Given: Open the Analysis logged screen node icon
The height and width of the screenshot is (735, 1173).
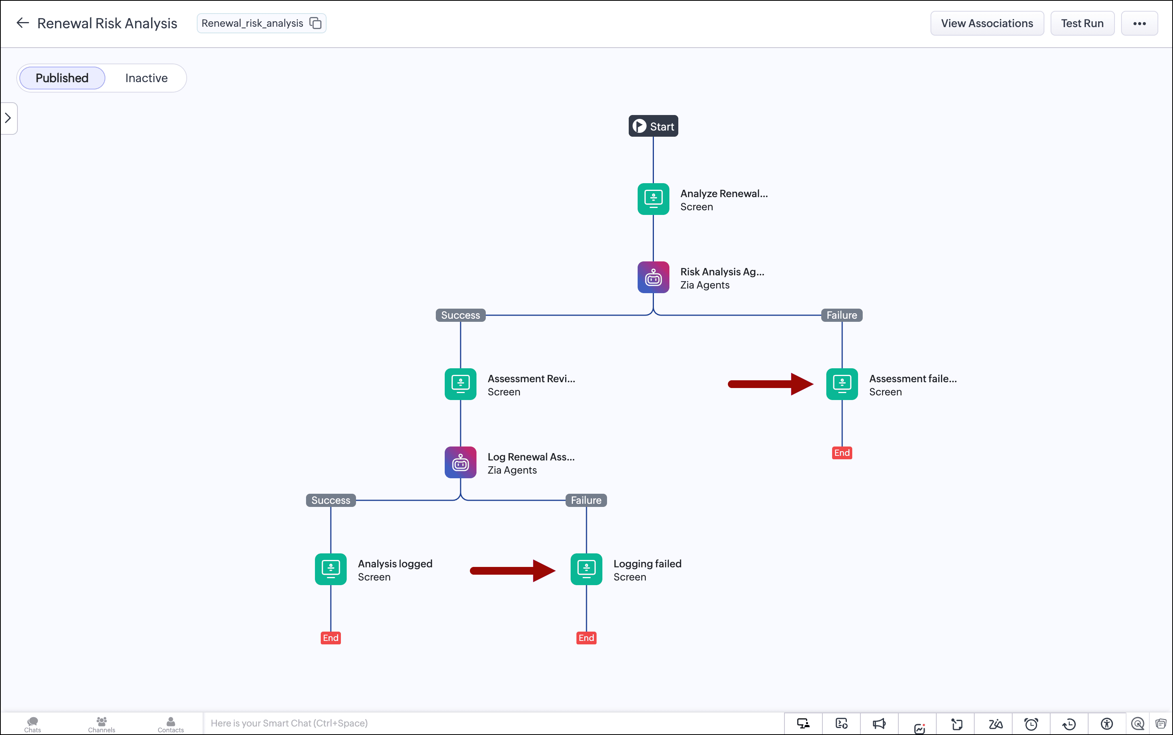Looking at the screenshot, I should (331, 569).
